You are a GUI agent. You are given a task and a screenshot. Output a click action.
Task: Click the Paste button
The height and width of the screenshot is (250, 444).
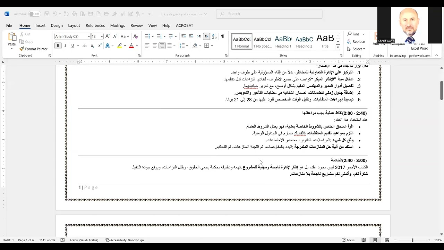tap(12, 40)
